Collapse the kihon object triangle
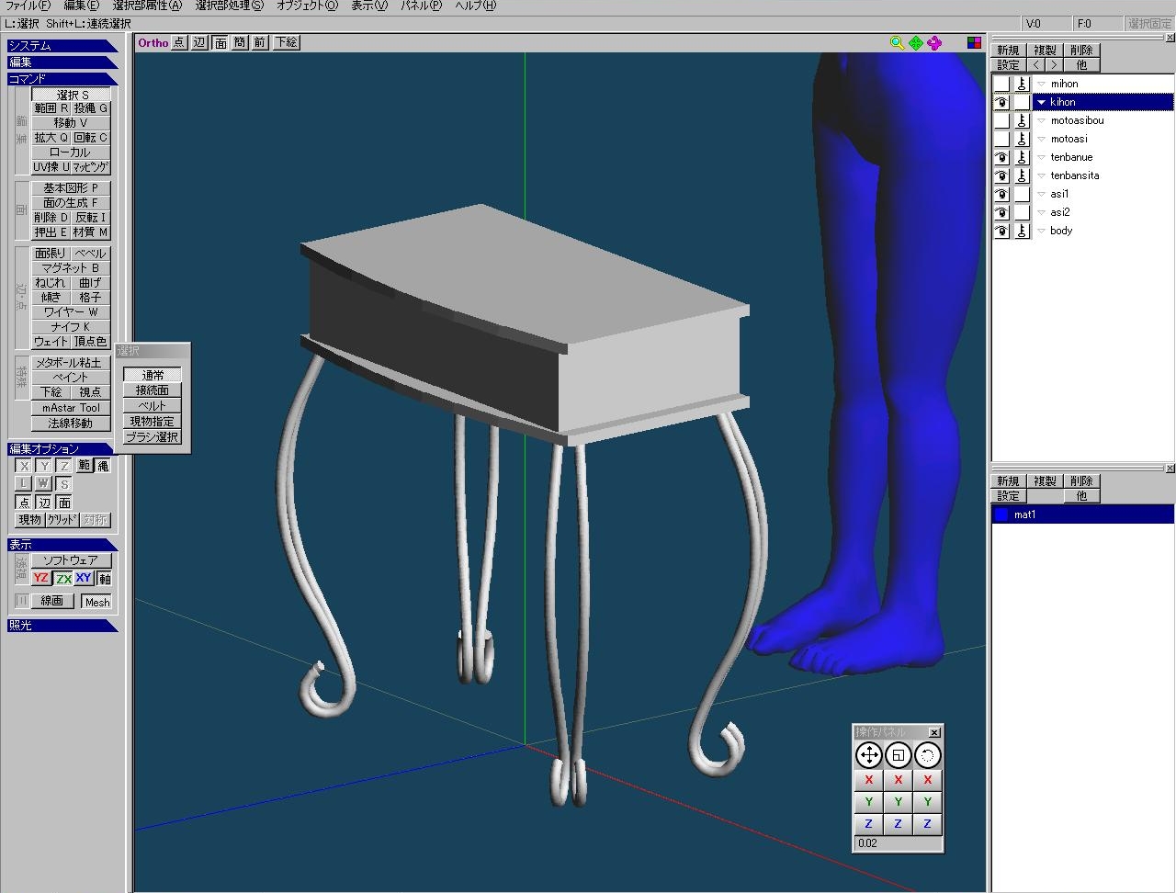 tap(1041, 102)
